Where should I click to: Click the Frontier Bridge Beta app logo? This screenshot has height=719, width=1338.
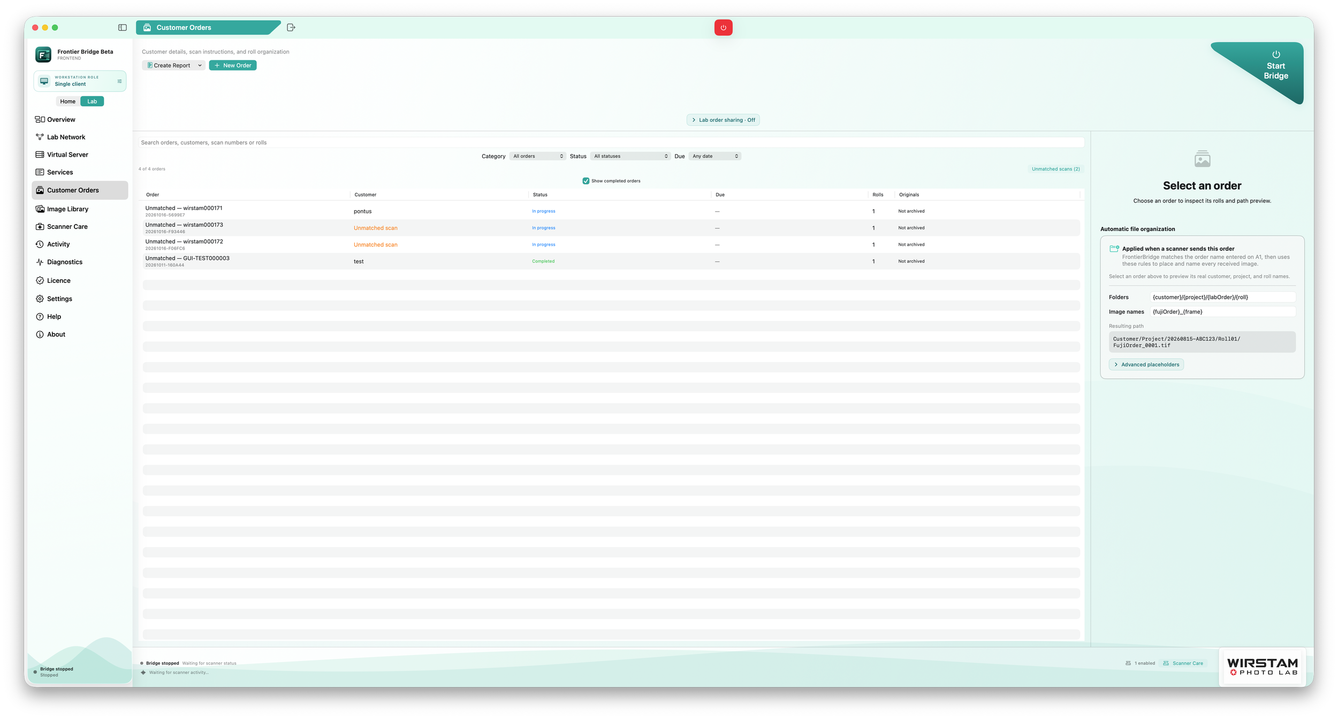tap(43, 55)
